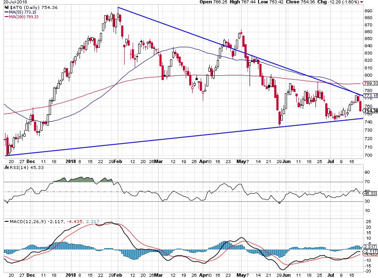The height and width of the screenshot is (278, 378).
Task: Click the 800 price axis label
Action: [368, 75]
